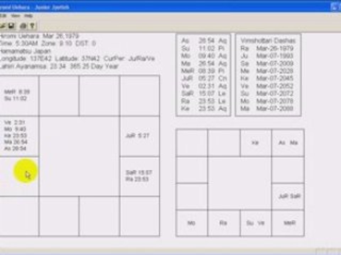341x255 pixels.
Task: Click the Help question mark toolbar icon
Action: 32,26
